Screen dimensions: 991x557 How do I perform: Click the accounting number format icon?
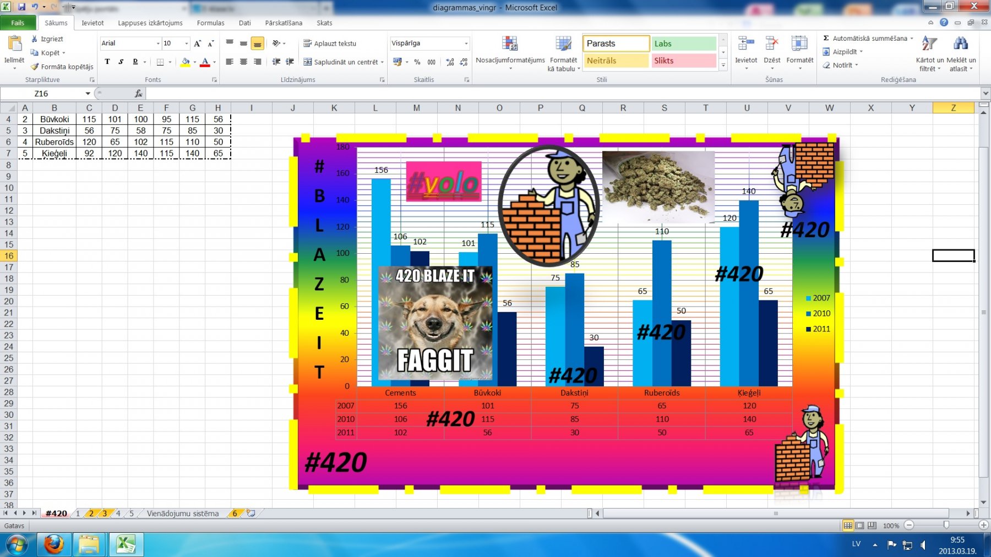398,62
